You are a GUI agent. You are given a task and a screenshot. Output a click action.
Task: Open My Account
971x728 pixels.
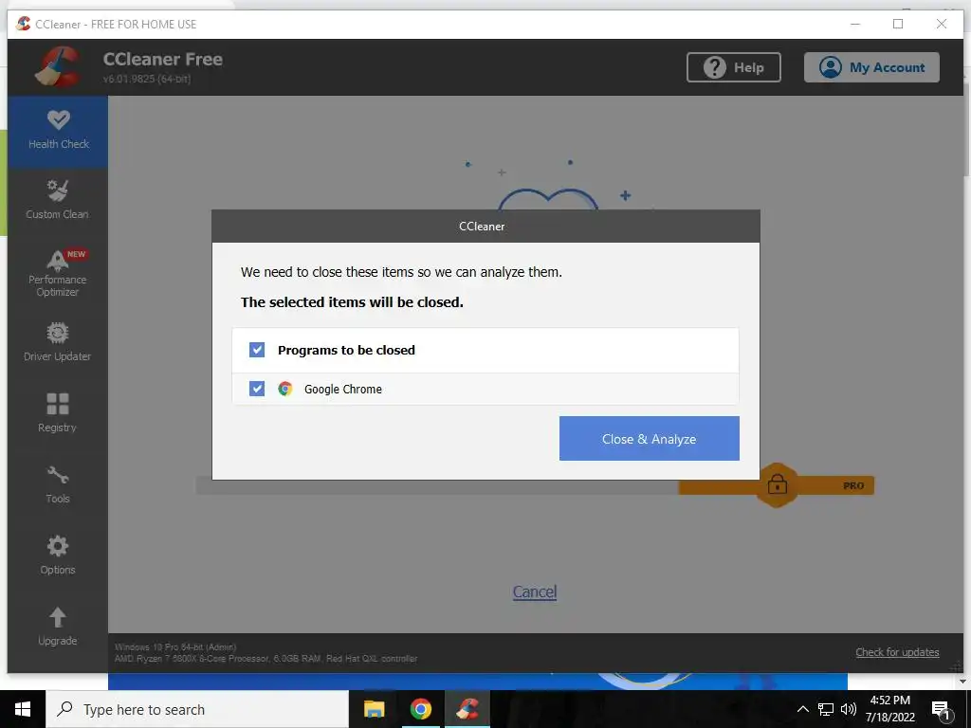(871, 67)
